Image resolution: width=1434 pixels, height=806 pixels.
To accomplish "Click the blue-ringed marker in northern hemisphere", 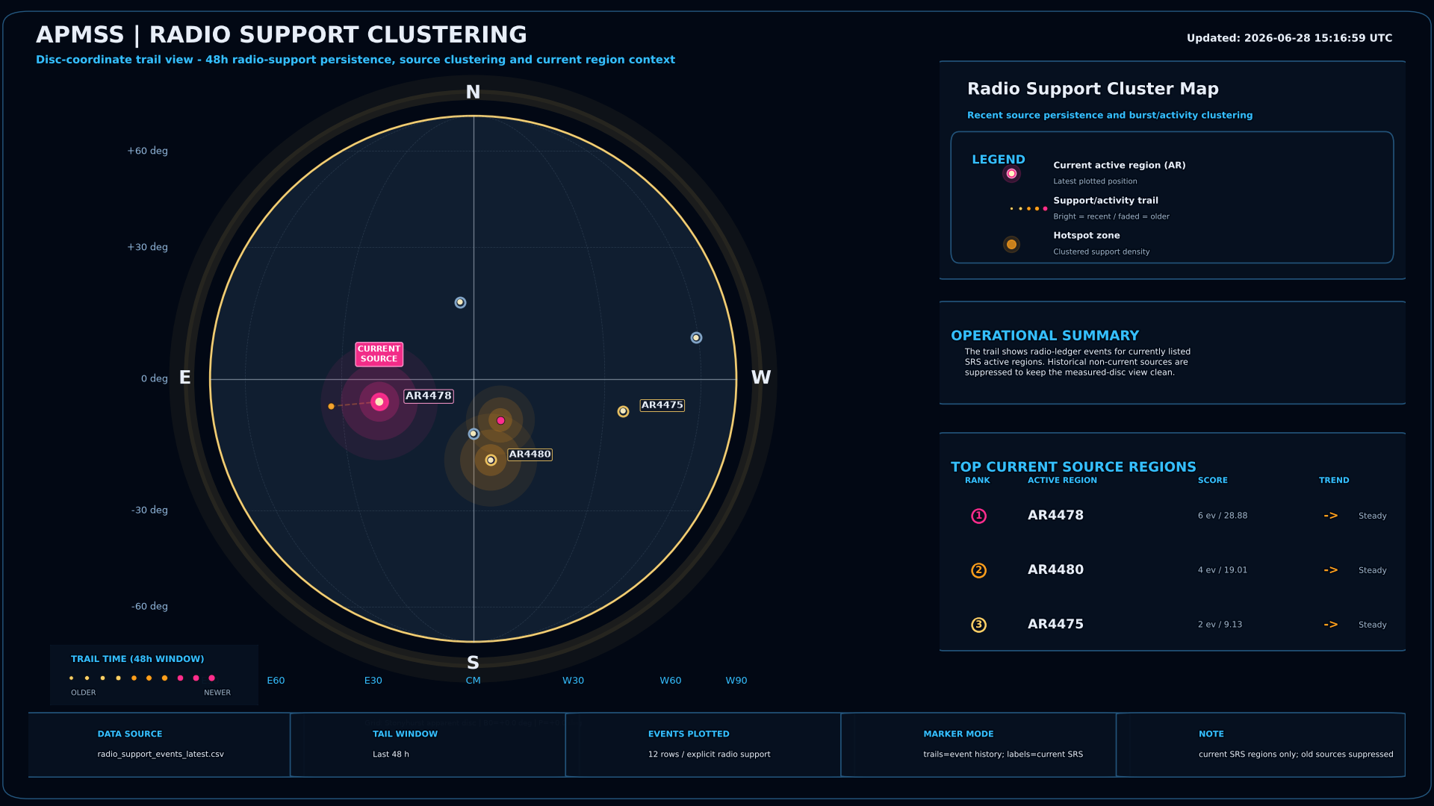I will (460, 302).
